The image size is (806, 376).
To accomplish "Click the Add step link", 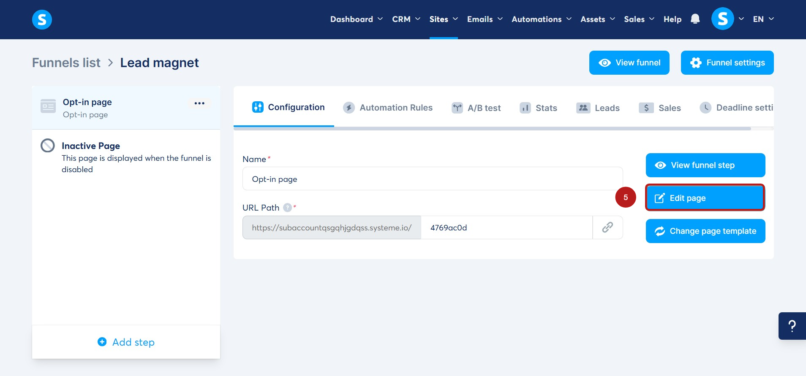I will pos(126,342).
